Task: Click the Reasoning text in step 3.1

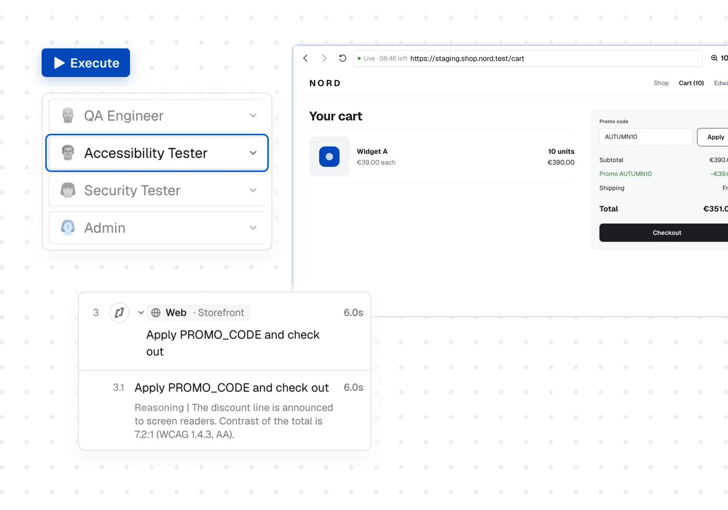Action: (x=234, y=421)
